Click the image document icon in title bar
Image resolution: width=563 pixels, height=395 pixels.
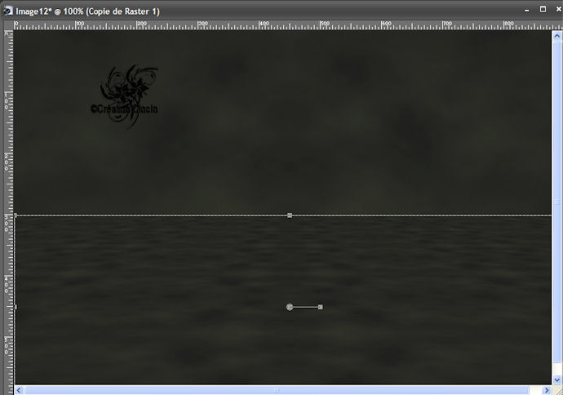pyautogui.click(x=7, y=11)
